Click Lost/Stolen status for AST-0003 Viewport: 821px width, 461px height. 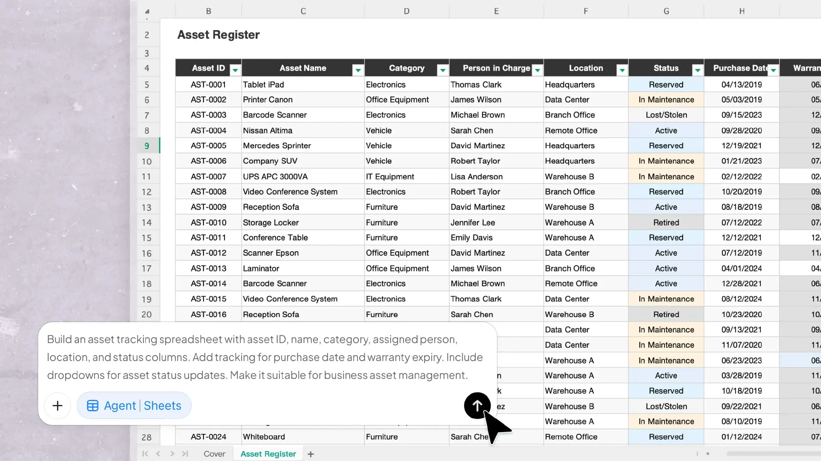(x=666, y=115)
